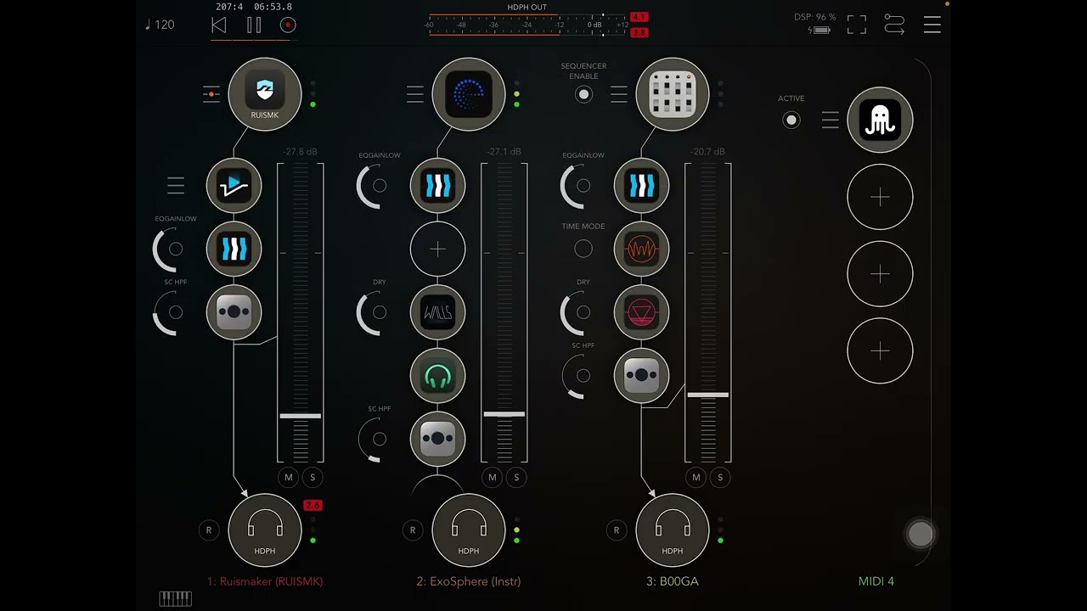Open the EQ plugin in Ruismaker channel
This screenshot has width=1087, height=611.
click(x=234, y=249)
